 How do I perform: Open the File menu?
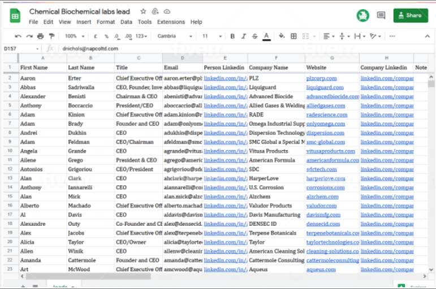[33, 22]
